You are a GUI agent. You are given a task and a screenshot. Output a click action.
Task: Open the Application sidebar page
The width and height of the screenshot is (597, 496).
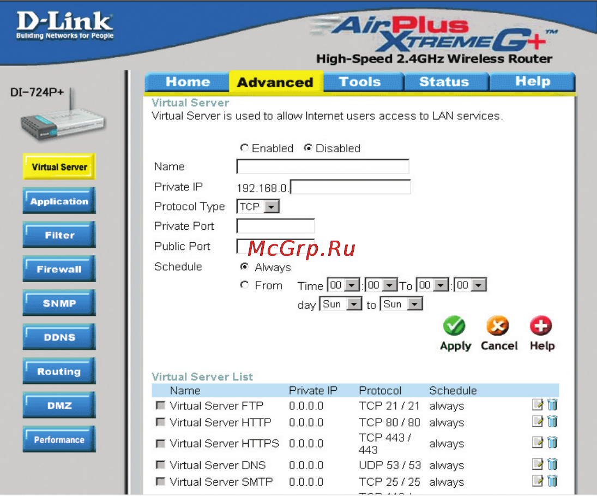tap(59, 201)
